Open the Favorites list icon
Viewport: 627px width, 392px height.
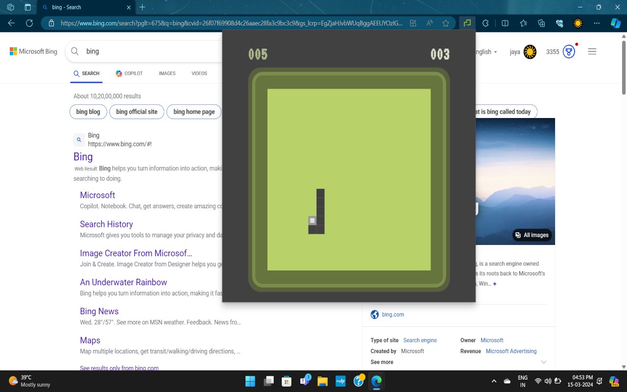point(523,23)
